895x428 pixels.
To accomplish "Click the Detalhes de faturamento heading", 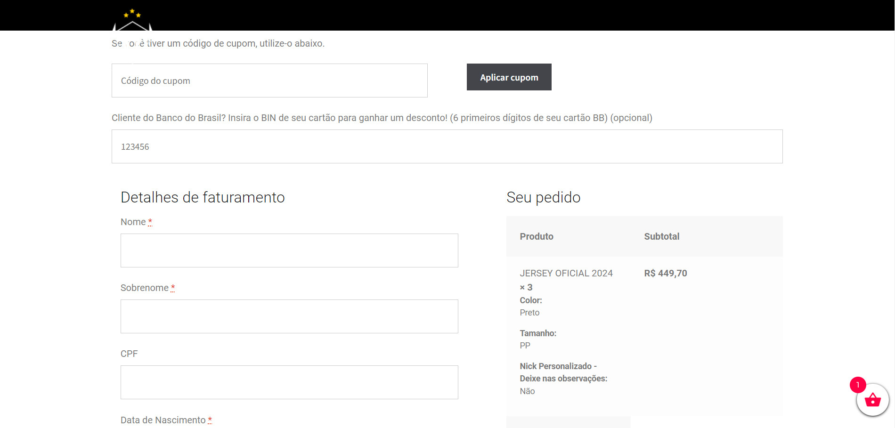I will [x=203, y=197].
